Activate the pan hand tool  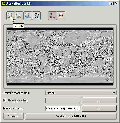click(x=36, y=16)
